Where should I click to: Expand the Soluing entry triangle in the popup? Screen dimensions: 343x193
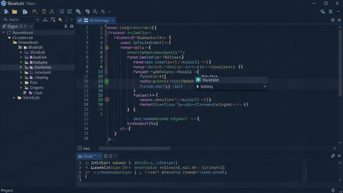tap(198, 86)
